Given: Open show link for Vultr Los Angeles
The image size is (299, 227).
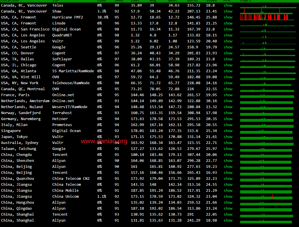Looking at the screenshot, I should (228, 41).
